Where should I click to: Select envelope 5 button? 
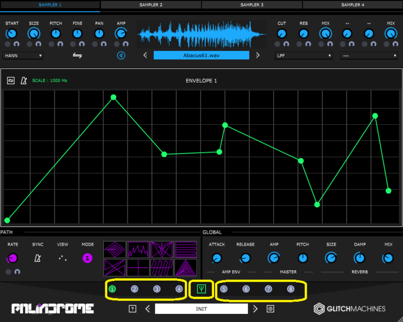click(224, 289)
